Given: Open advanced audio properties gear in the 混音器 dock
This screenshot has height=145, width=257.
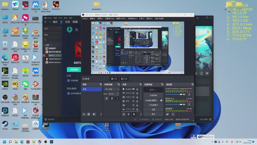Looking at the screenshot, I should [x=167, y=114].
